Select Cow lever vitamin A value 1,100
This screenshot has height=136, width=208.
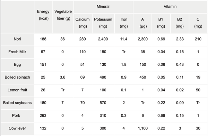coord(143,128)
